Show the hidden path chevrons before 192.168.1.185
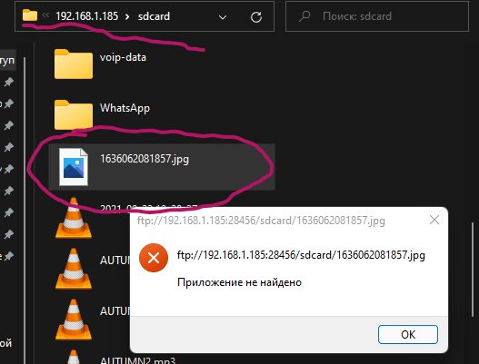This screenshot has width=479, height=364. (45, 15)
